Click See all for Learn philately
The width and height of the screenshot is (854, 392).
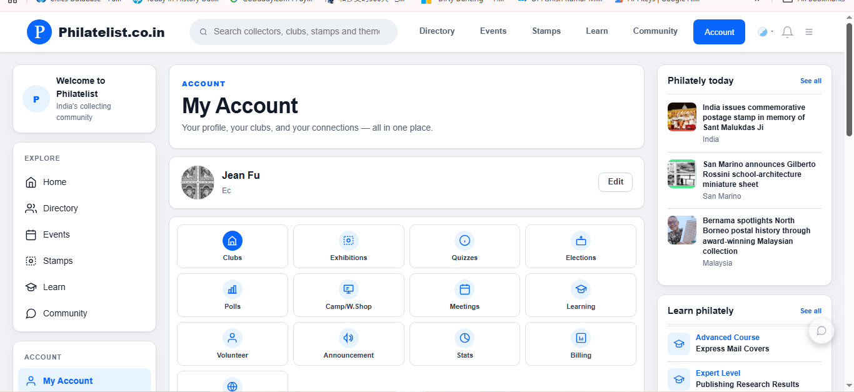coord(811,311)
